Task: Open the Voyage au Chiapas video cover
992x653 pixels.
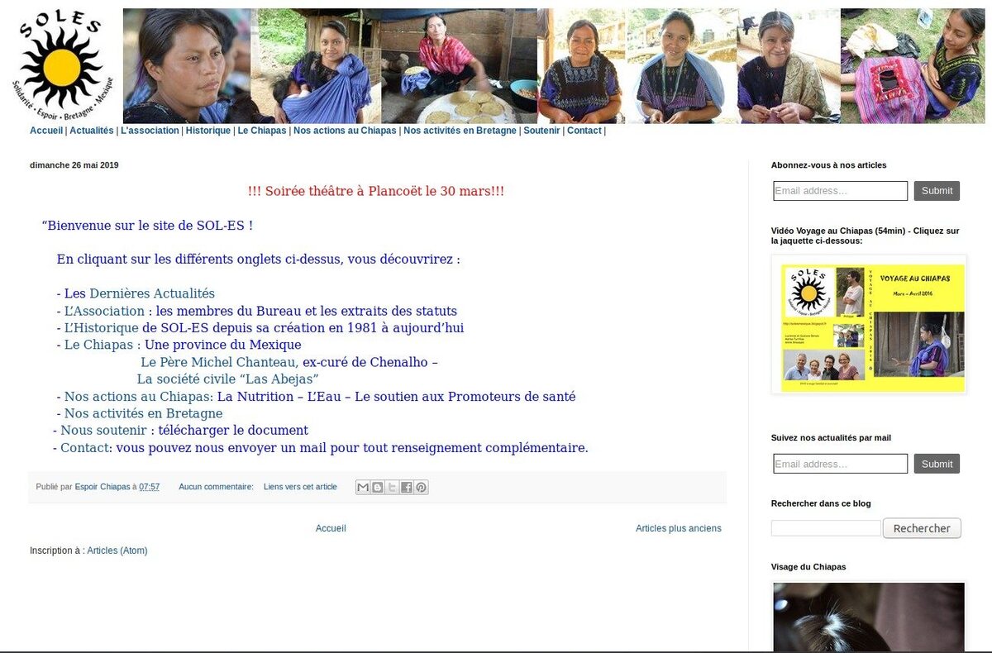Action: point(869,325)
